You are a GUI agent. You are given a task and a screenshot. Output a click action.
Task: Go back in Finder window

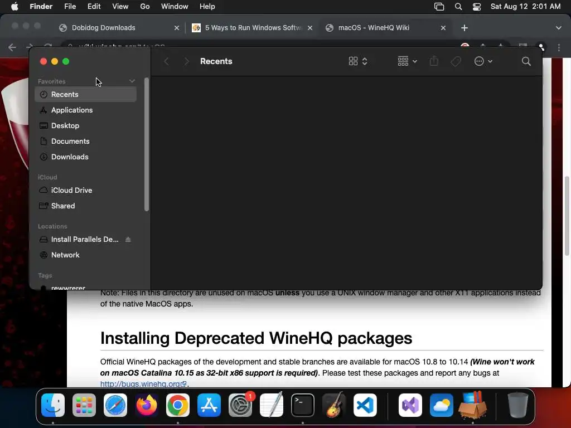[166, 61]
